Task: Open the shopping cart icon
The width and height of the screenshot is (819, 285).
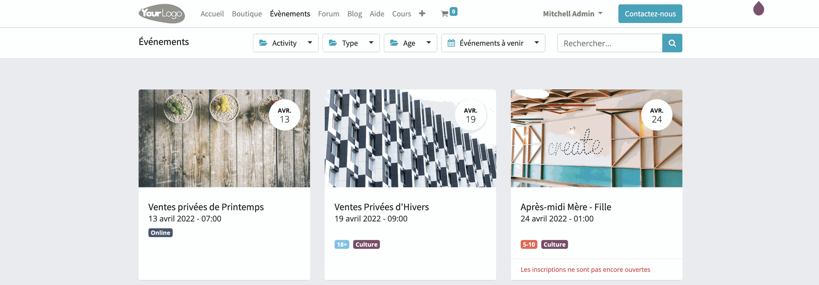Action: [444, 14]
